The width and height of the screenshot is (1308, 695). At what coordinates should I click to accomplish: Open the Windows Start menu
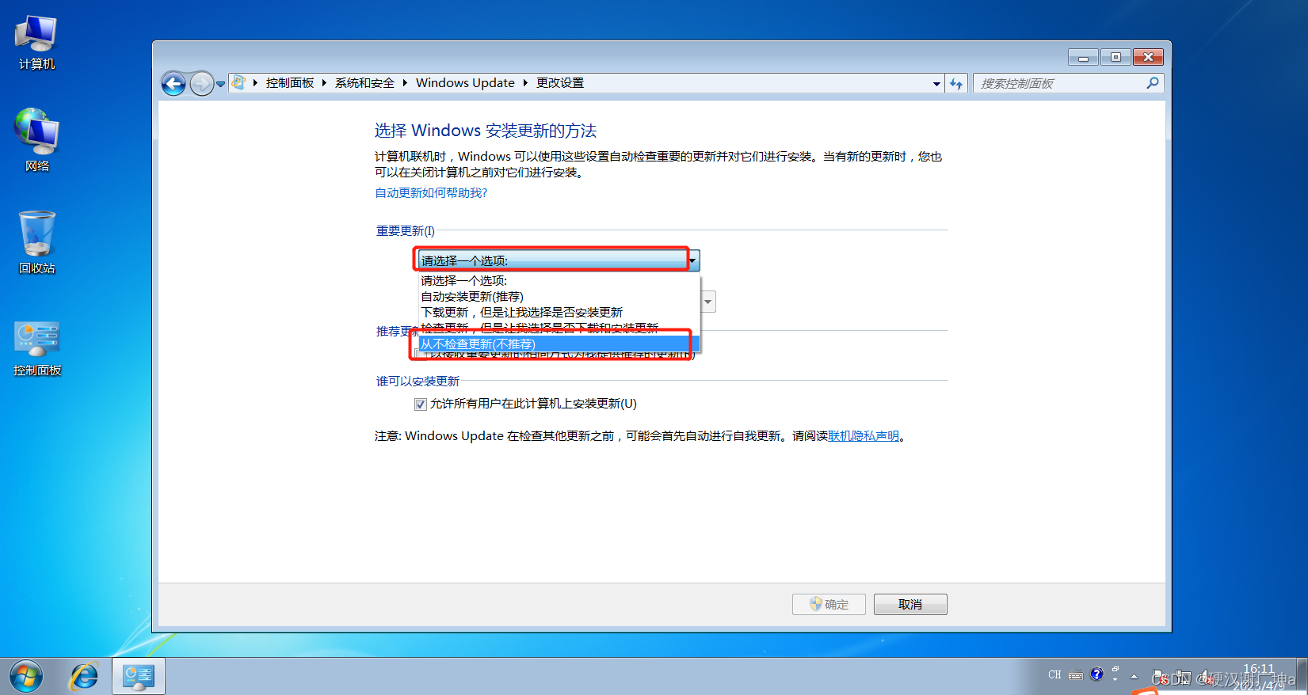26,677
